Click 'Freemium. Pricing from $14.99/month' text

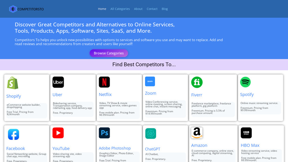coord(159,112)
